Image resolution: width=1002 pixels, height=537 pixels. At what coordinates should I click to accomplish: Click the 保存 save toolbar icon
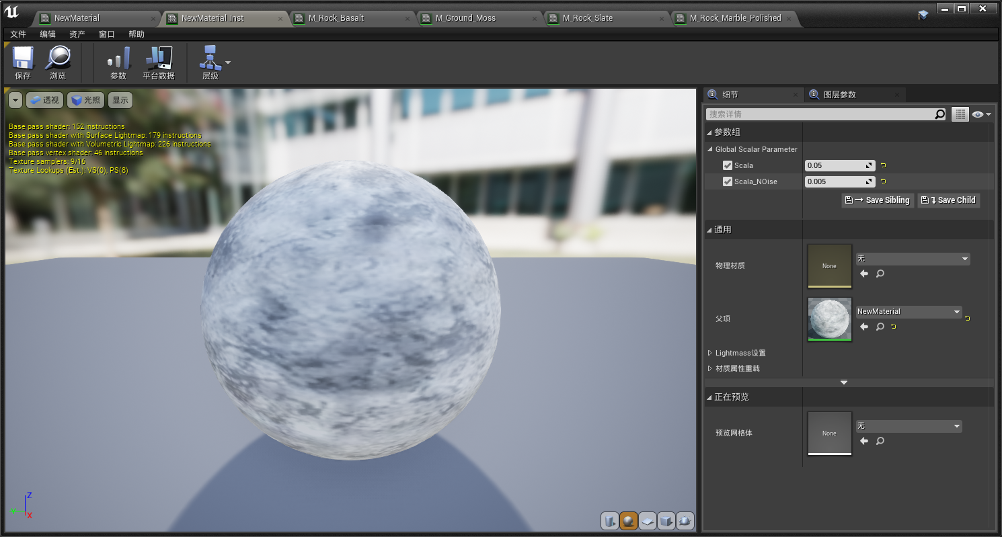pyautogui.click(x=23, y=63)
